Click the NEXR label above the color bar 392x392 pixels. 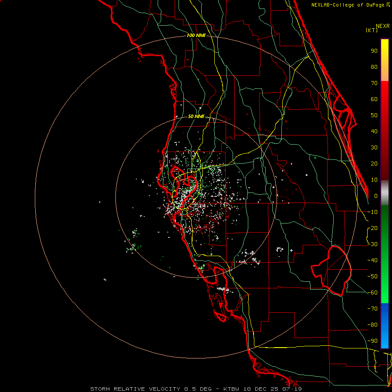tap(383, 26)
